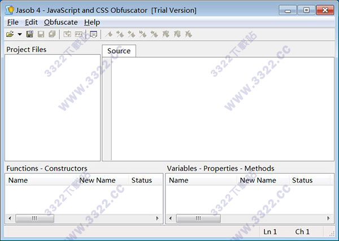Click the line-number gutter of the Source editor
This screenshot has width=339, height=241.
[107, 109]
